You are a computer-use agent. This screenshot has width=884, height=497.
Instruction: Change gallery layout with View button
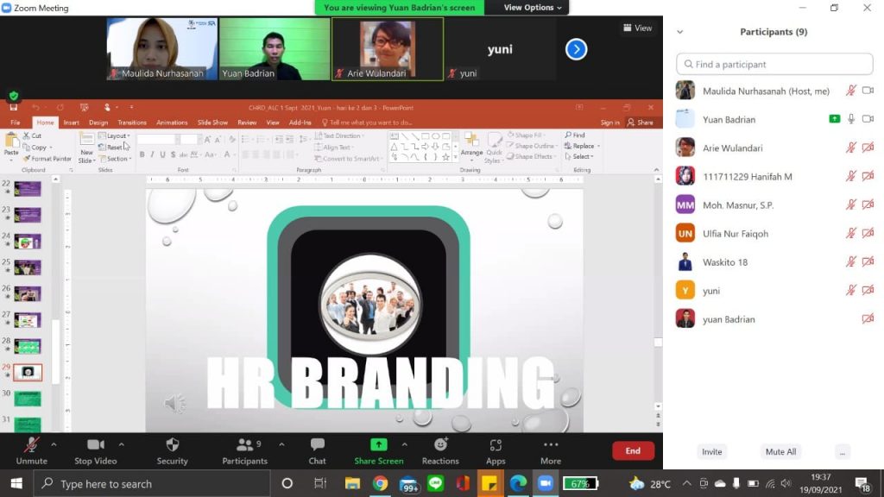coord(638,28)
